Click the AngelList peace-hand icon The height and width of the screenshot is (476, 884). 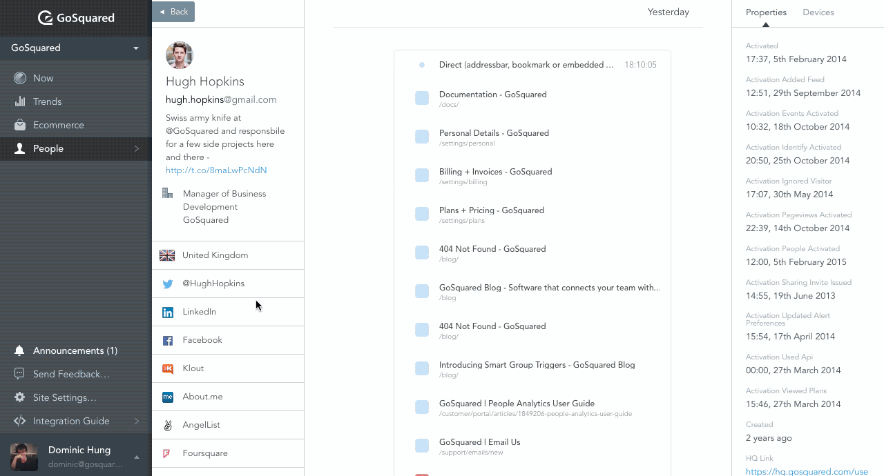(x=167, y=425)
